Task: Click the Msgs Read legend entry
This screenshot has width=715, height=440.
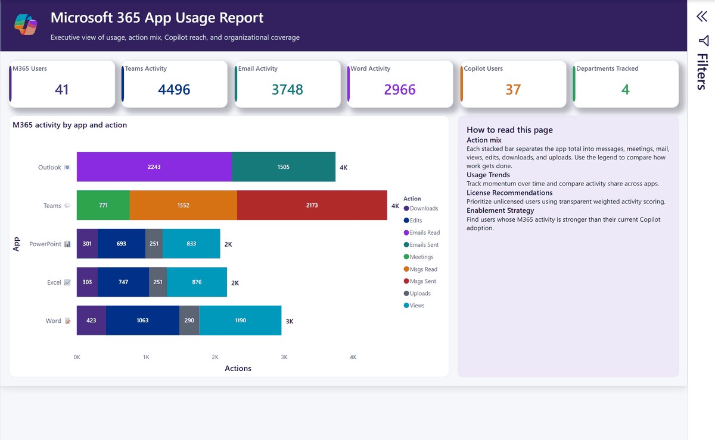Action: pyautogui.click(x=421, y=269)
